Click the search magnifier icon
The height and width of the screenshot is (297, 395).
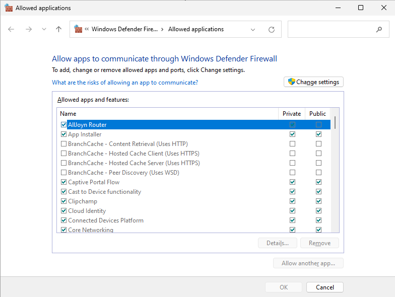379,29
